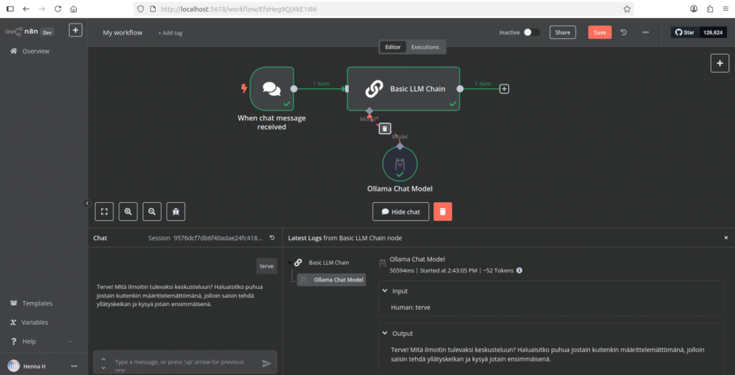The height and width of the screenshot is (375, 735).
Task: Open the Basic LLM Chain node
Action: click(403, 89)
